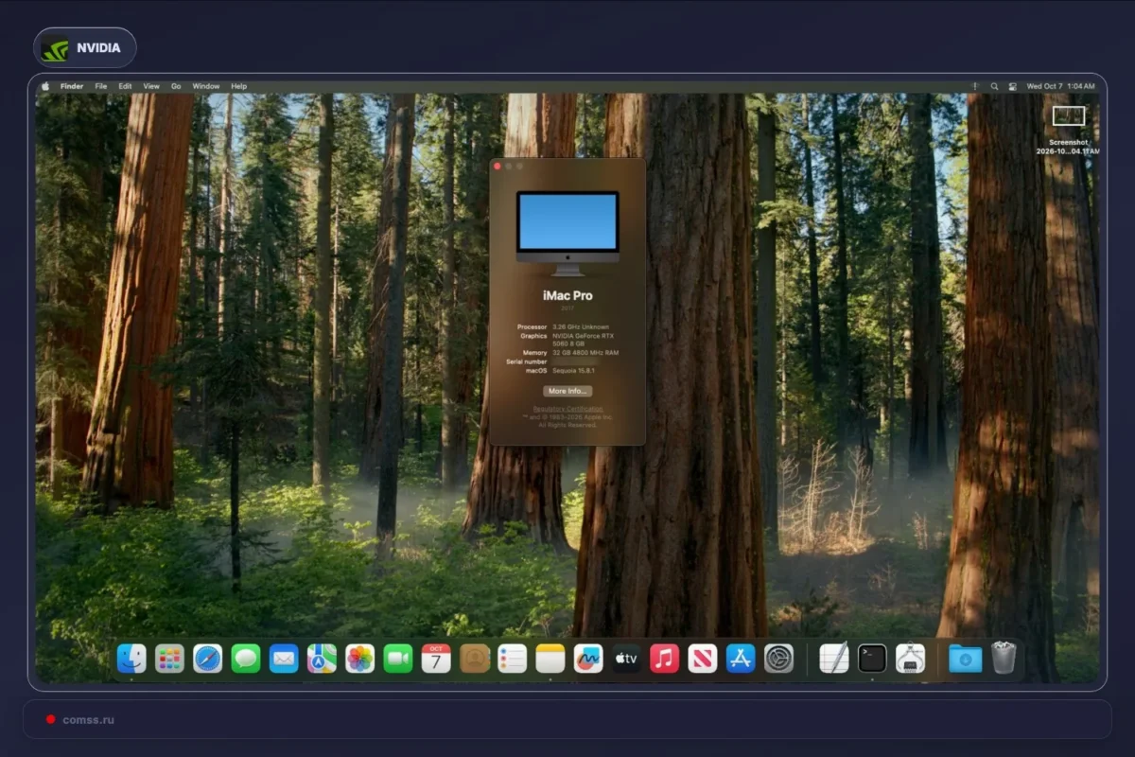Image resolution: width=1135 pixels, height=757 pixels.
Task: Open the Help menu
Action: pyautogui.click(x=239, y=86)
